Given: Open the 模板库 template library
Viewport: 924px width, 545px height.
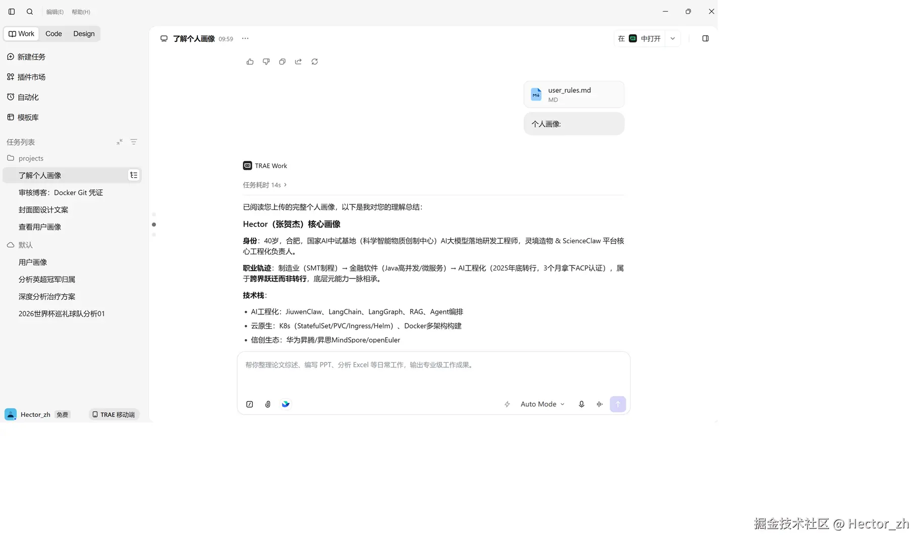Looking at the screenshot, I should click(x=23, y=118).
